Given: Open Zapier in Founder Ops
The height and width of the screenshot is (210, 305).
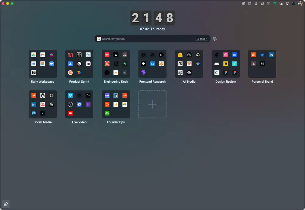Looking at the screenshot, I should click(x=125, y=95).
